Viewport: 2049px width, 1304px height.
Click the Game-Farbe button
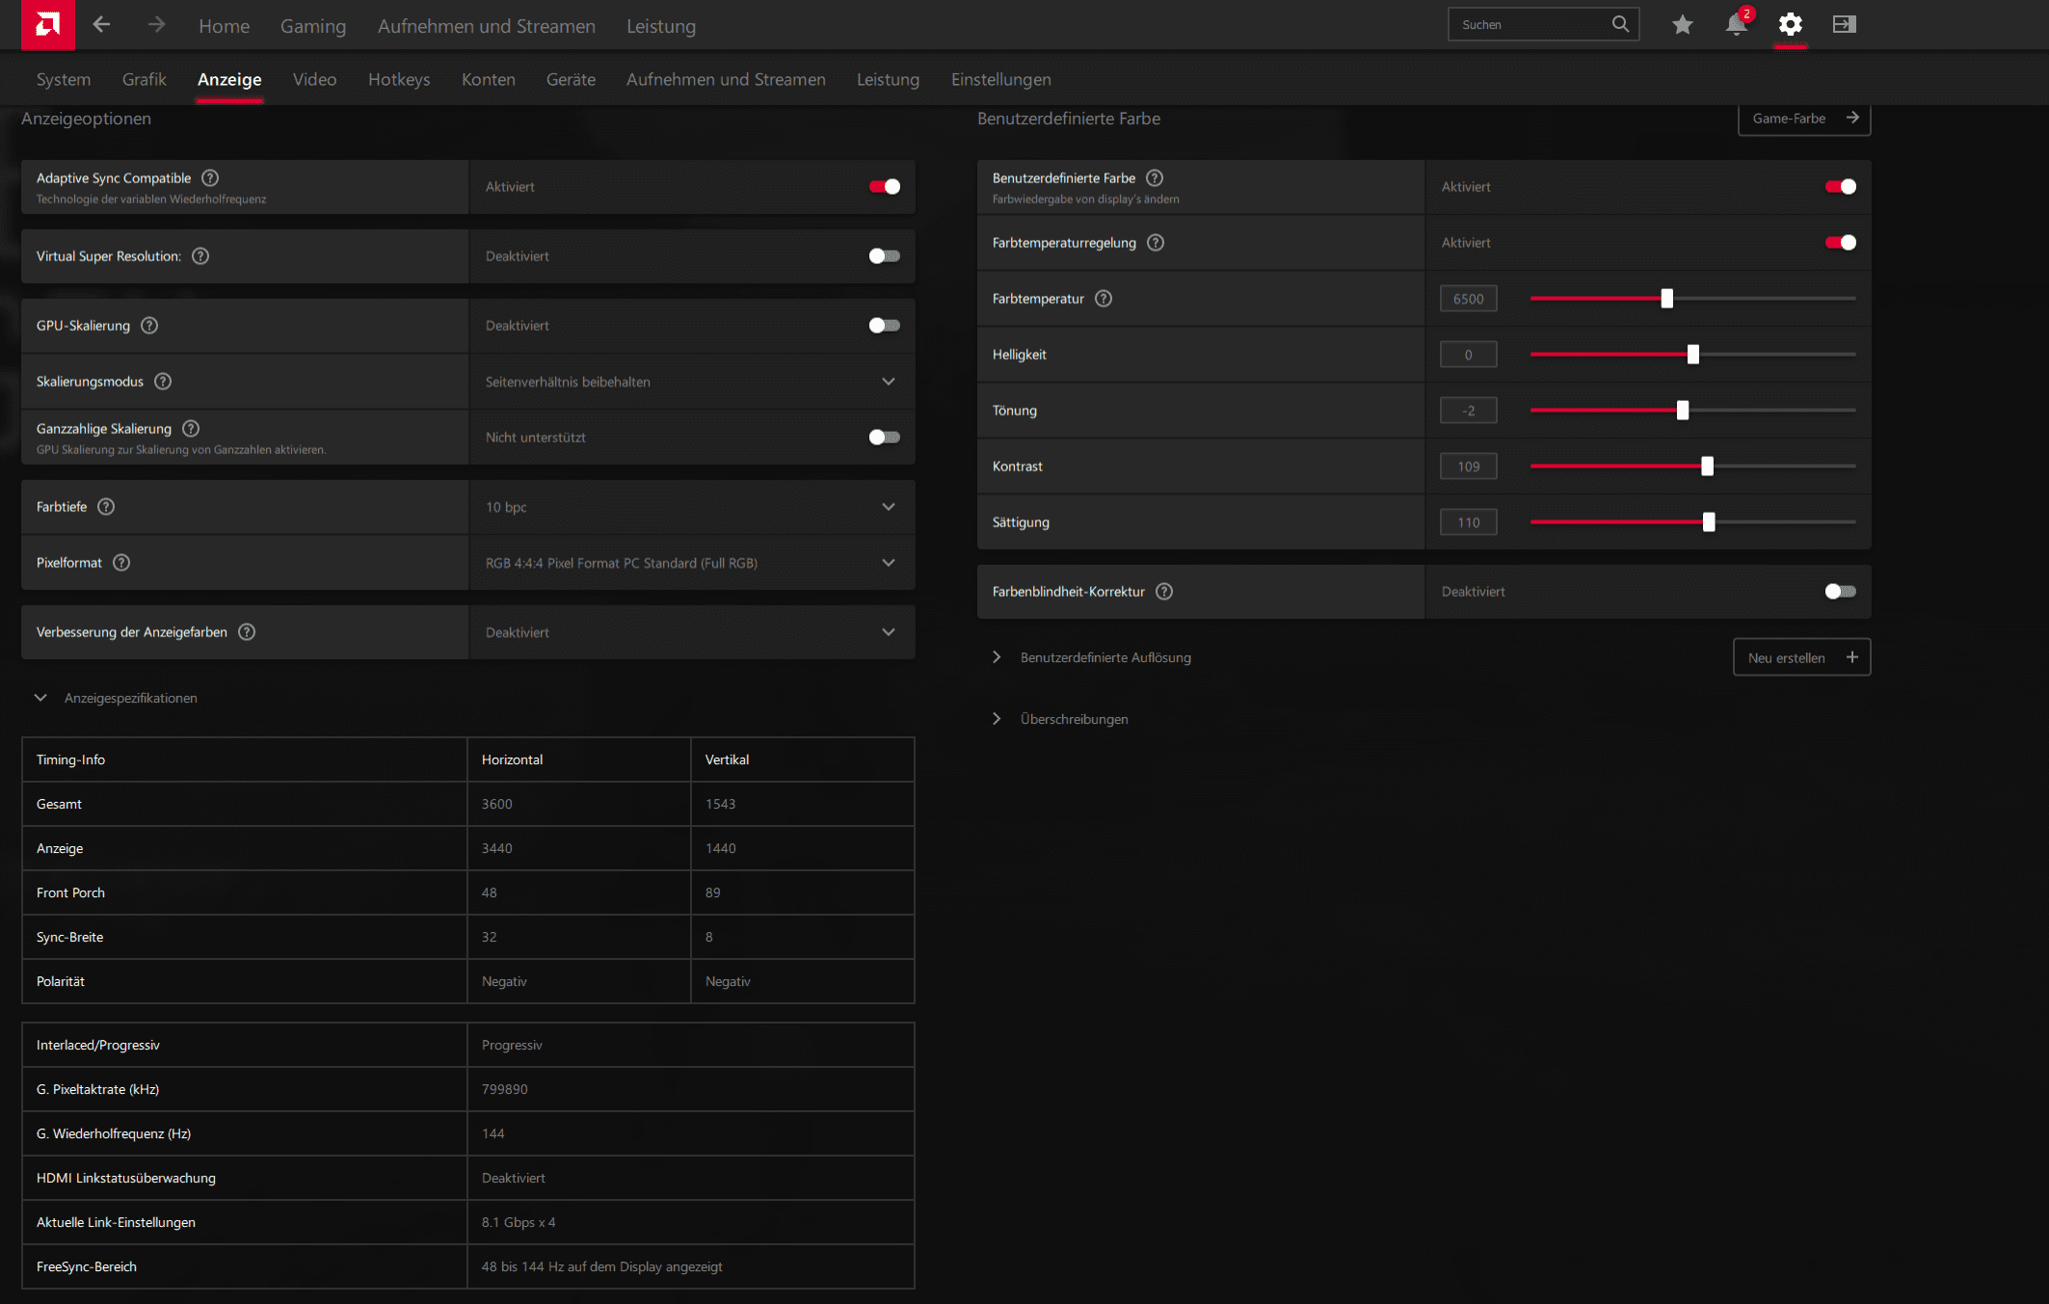pos(1803,119)
